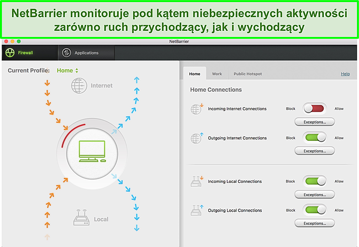
Task: Open the Firewall section
Action: 30,52
